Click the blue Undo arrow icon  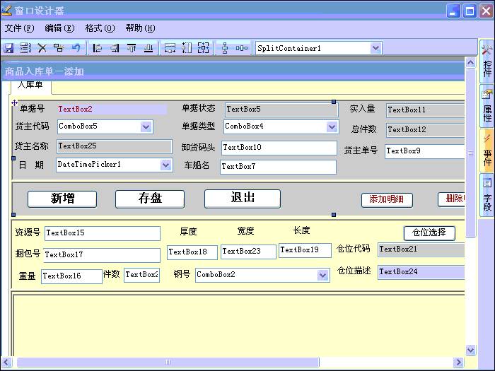76,48
